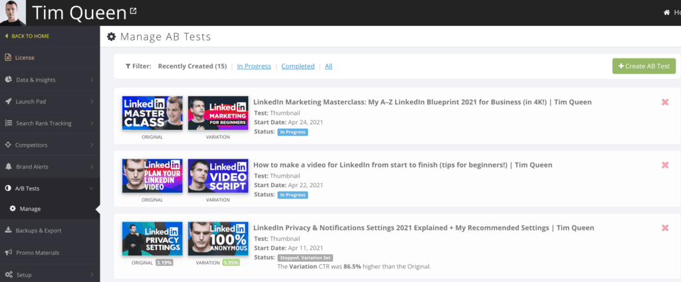Select Manage under A/B Tests
This screenshot has width=681, height=282.
click(x=30, y=209)
